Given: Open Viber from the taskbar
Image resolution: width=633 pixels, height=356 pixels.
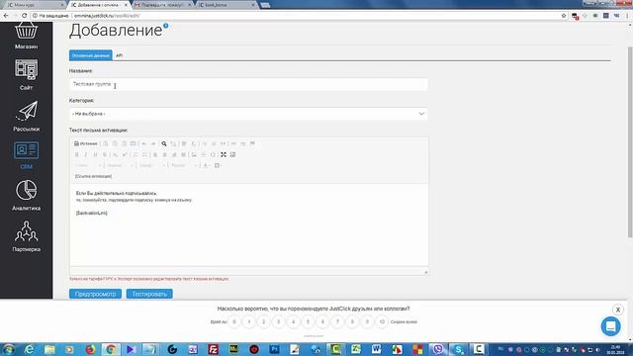Looking at the screenshot, I should point(438,349).
